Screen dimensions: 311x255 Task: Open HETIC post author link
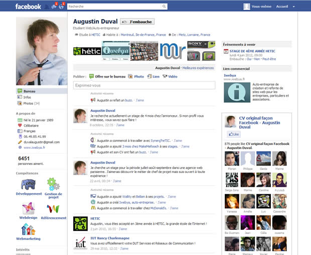[95, 218]
